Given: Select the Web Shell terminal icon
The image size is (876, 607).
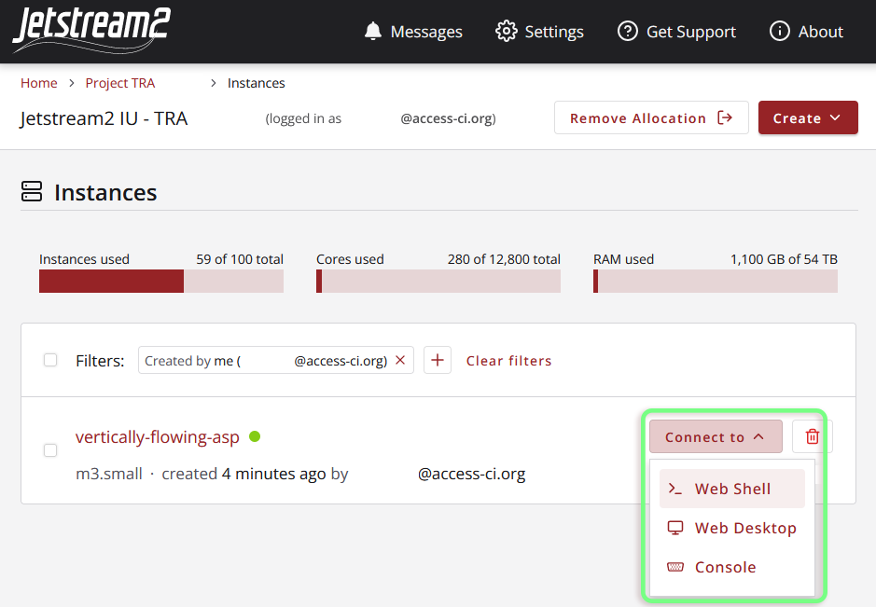Looking at the screenshot, I should pyautogui.click(x=675, y=488).
